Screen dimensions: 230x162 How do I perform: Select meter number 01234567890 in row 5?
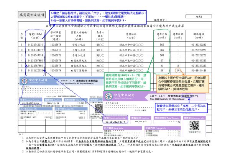tap(36, 66)
